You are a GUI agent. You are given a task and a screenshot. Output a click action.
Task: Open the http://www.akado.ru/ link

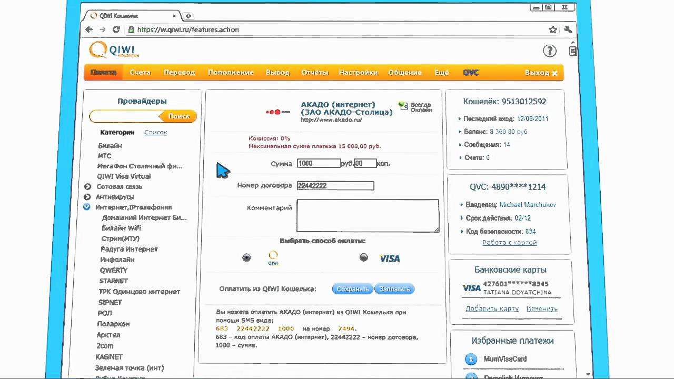pyautogui.click(x=331, y=120)
